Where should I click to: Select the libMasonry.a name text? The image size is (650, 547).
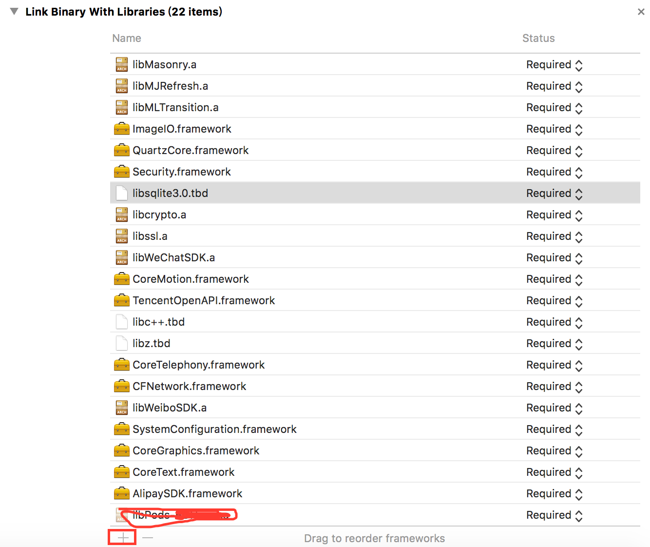[165, 64]
